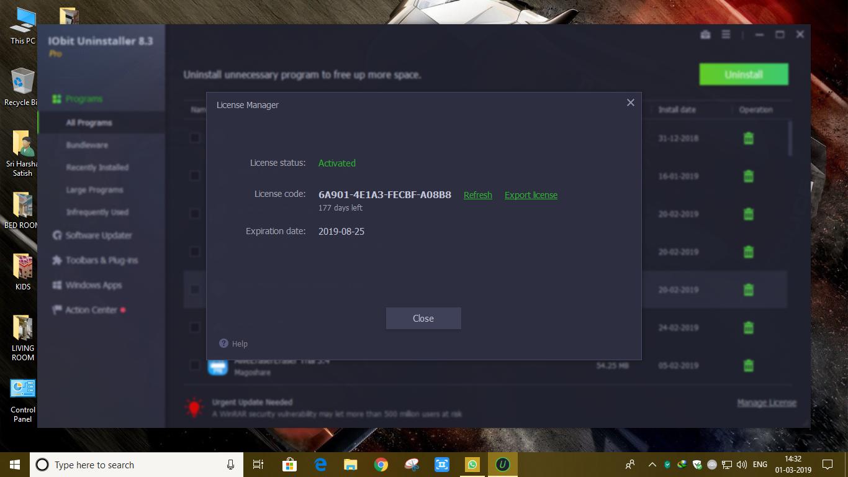
Task: Open File Explorer from the taskbar
Action: point(351,465)
